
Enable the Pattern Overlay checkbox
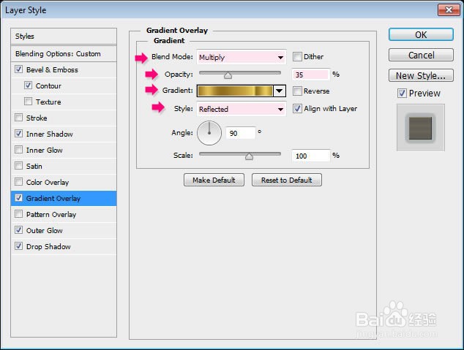coord(18,214)
